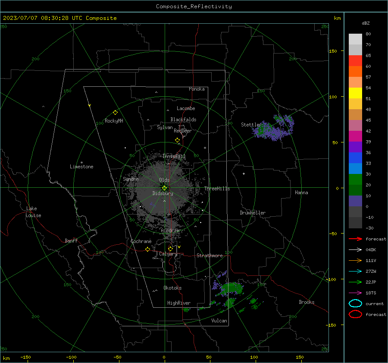Click the purple radar echo east of Stettler
The height and width of the screenshot is (363, 388).
273,129
